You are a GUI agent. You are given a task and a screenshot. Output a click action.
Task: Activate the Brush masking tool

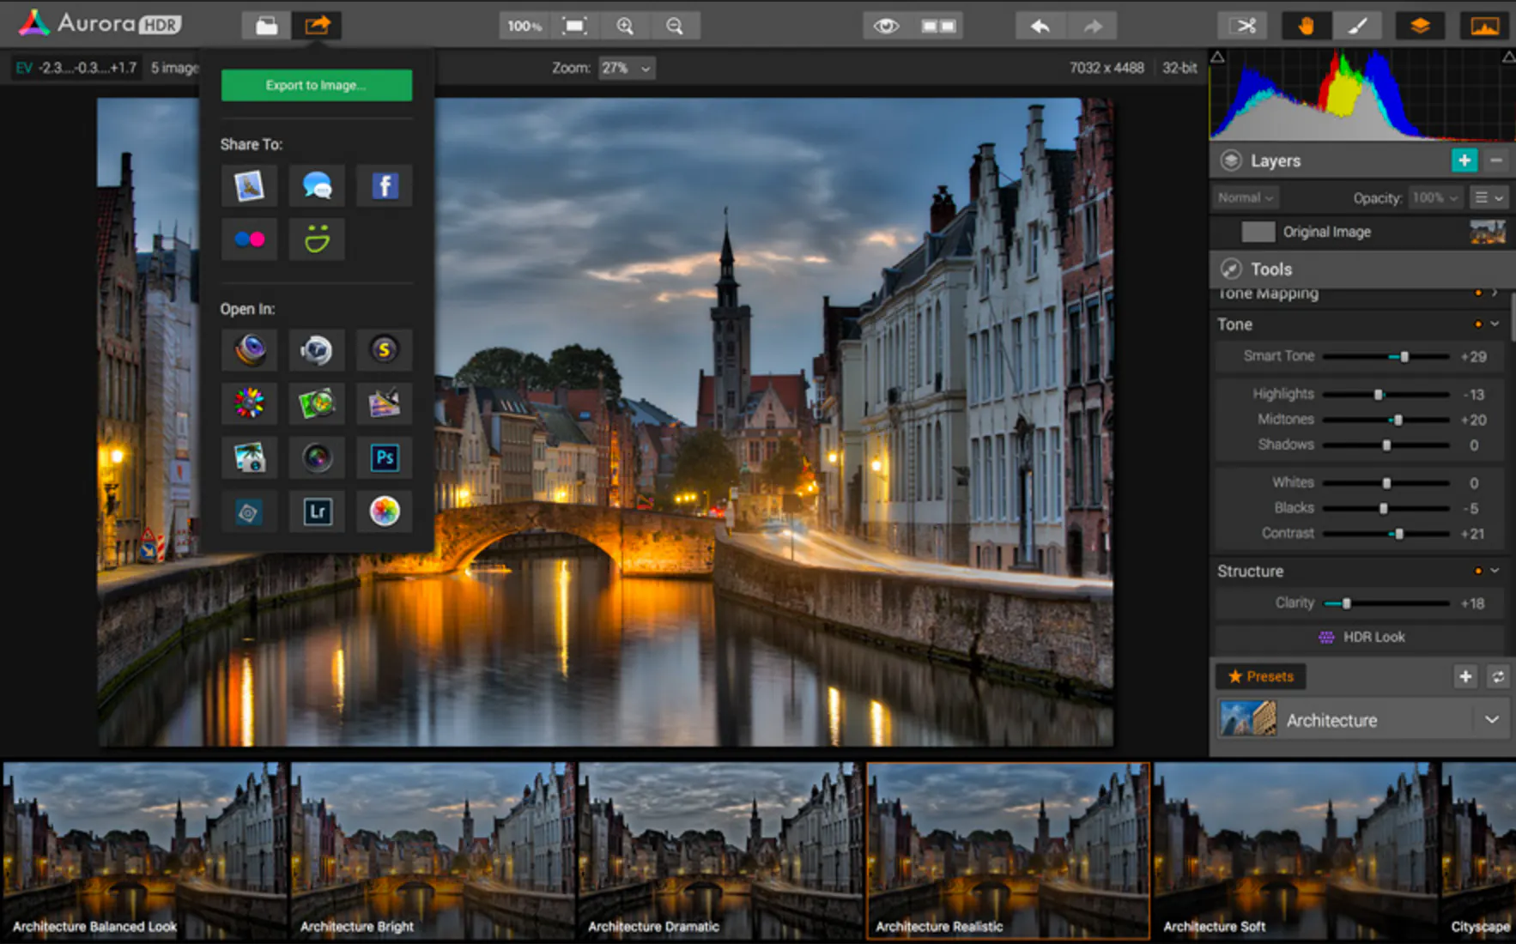point(1357,26)
